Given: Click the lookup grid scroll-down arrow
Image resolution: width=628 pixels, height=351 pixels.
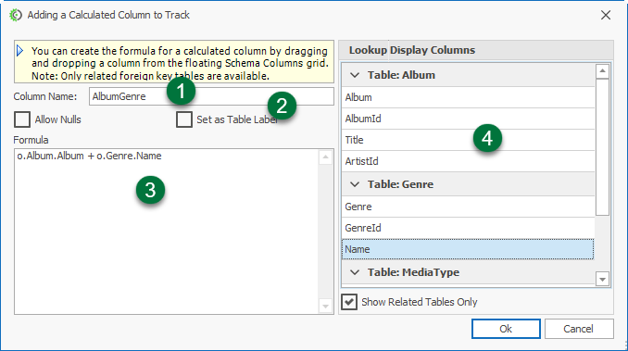Looking at the screenshot, I should coord(602,279).
